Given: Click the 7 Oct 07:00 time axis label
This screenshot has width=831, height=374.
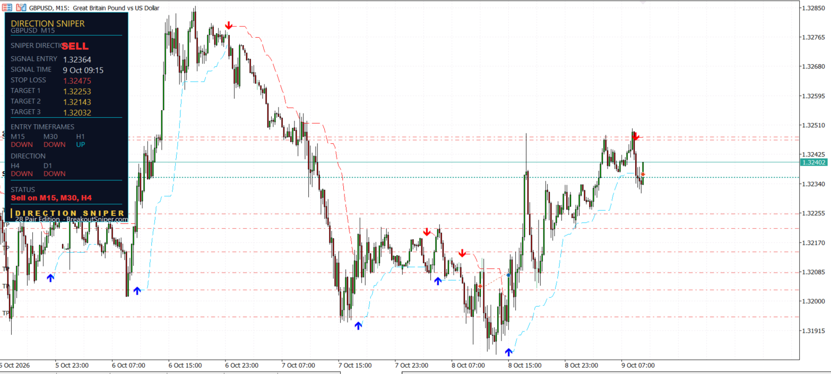Looking at the screenshot, I should (x=299, y=365).
